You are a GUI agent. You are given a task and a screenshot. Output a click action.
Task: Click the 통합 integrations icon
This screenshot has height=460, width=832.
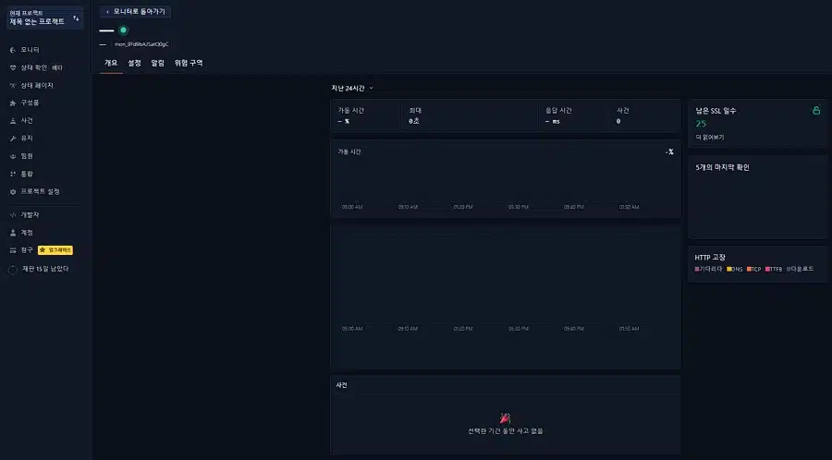pos(13,174)
